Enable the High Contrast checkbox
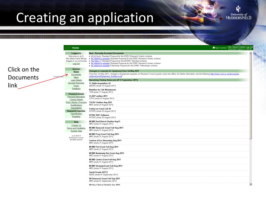The height and width of the screenshot is (199, 266). coord(214,48)
